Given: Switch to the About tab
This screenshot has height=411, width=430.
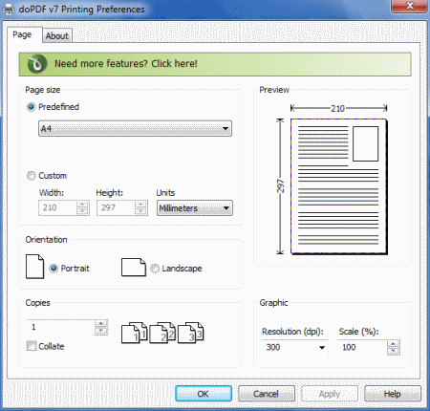Looking at the screenshot, I should coord(57,36).
